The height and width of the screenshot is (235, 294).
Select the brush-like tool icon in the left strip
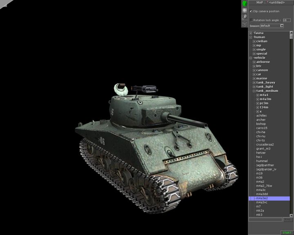[x=245, y=17]
